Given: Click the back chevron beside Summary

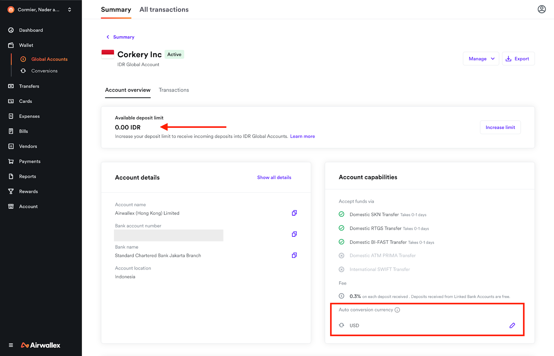Looking at the screenshot, I should [108, 37].
